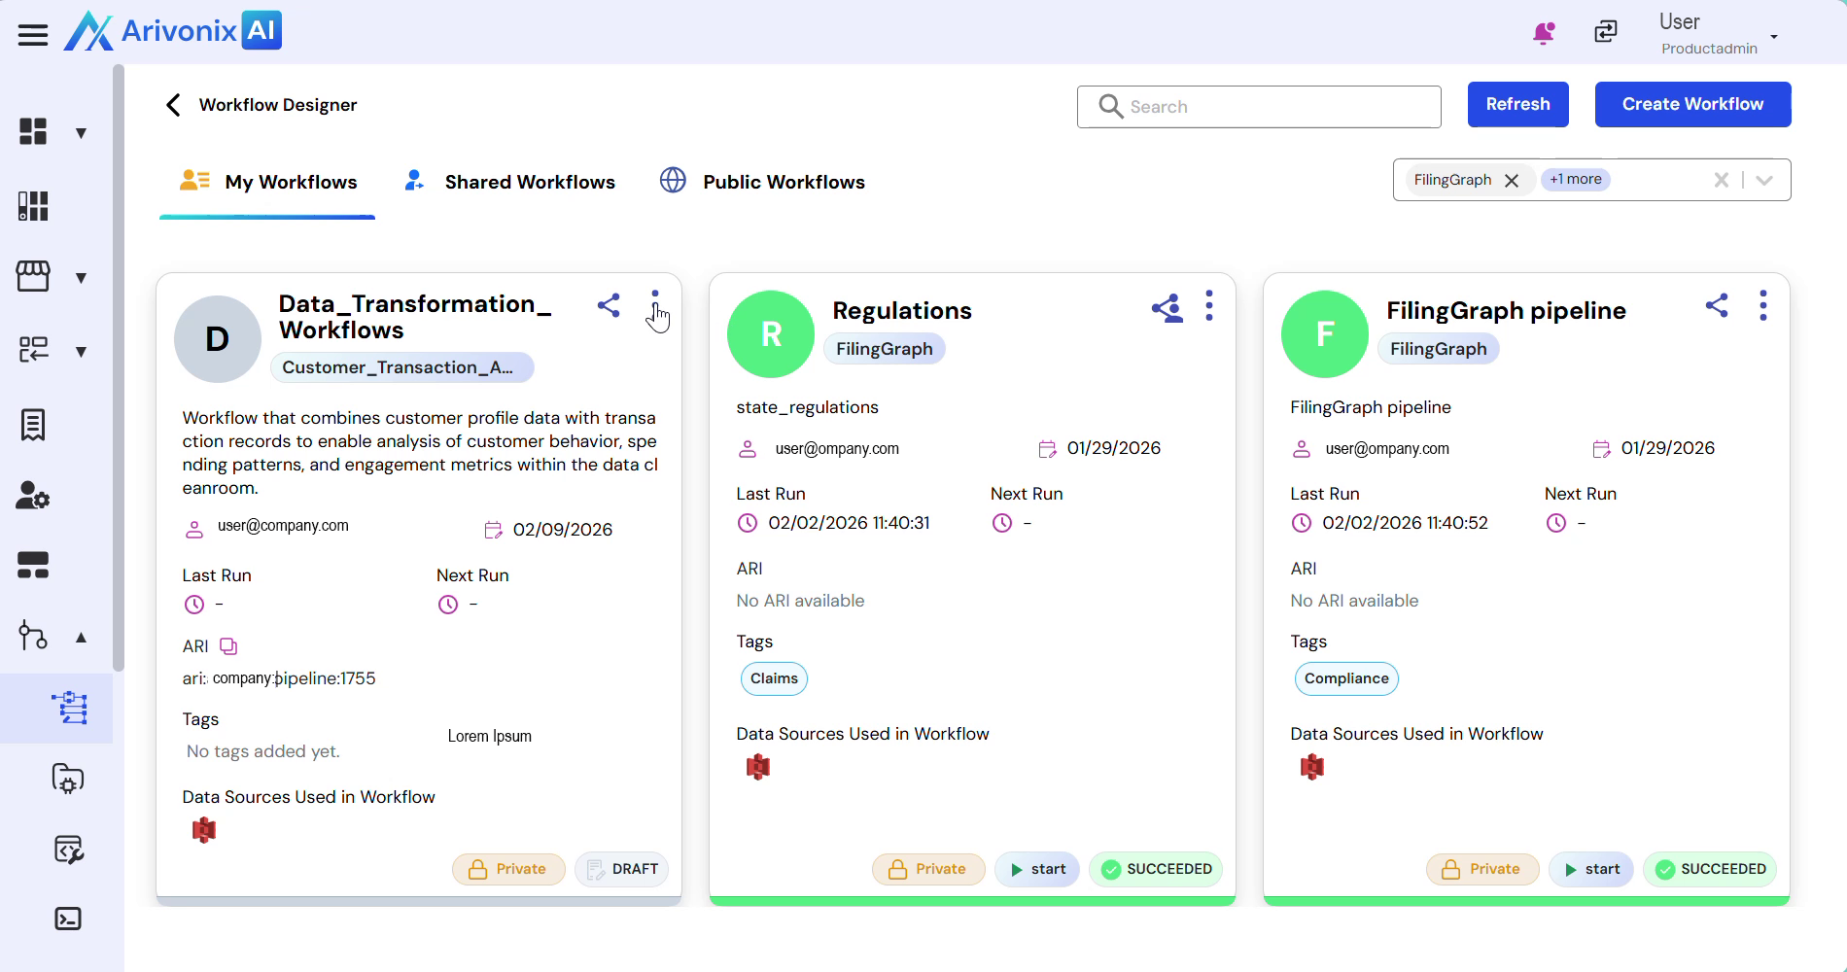Open the terminal icon in the sidebar
Viewport: 1847px width, 972px height.
pos(68,919)
